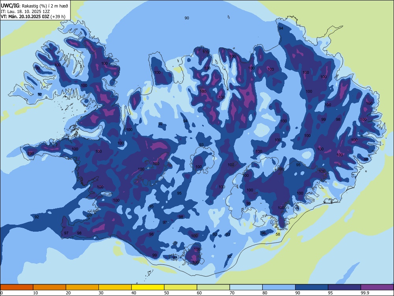Click the legend tick label "10"

[x=35, y=293]
